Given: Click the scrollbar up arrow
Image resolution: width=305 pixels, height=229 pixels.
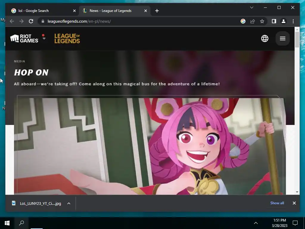Looking at the screenshot, I should (297, 30).
